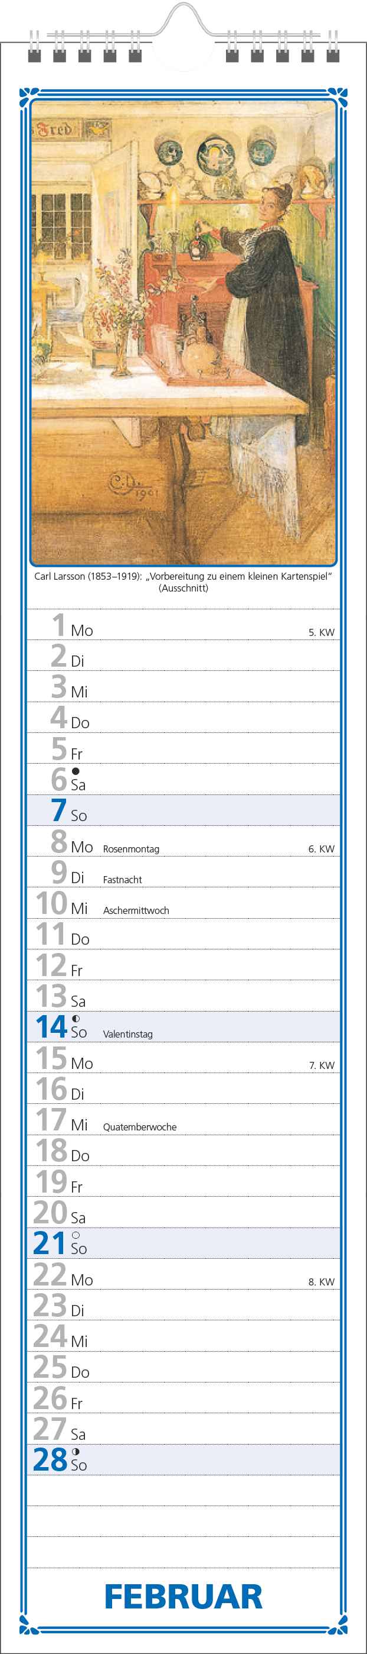Select the 5. KW week label

tap(322, 632)
